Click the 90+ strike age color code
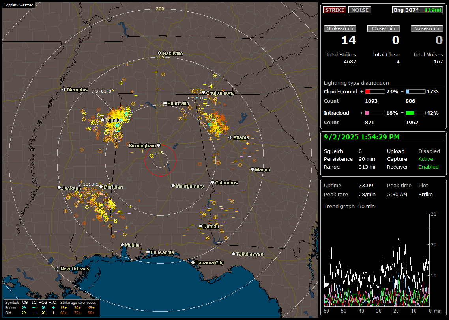 coord(91,313)
